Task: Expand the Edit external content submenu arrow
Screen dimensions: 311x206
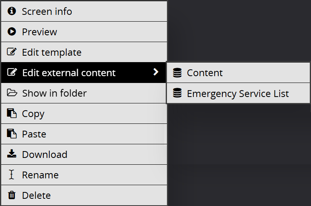Action: click(156, 72)
